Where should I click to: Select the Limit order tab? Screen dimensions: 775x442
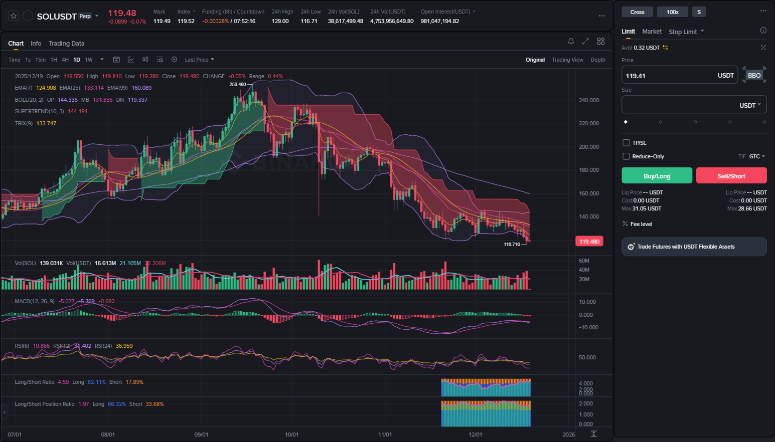629,32
